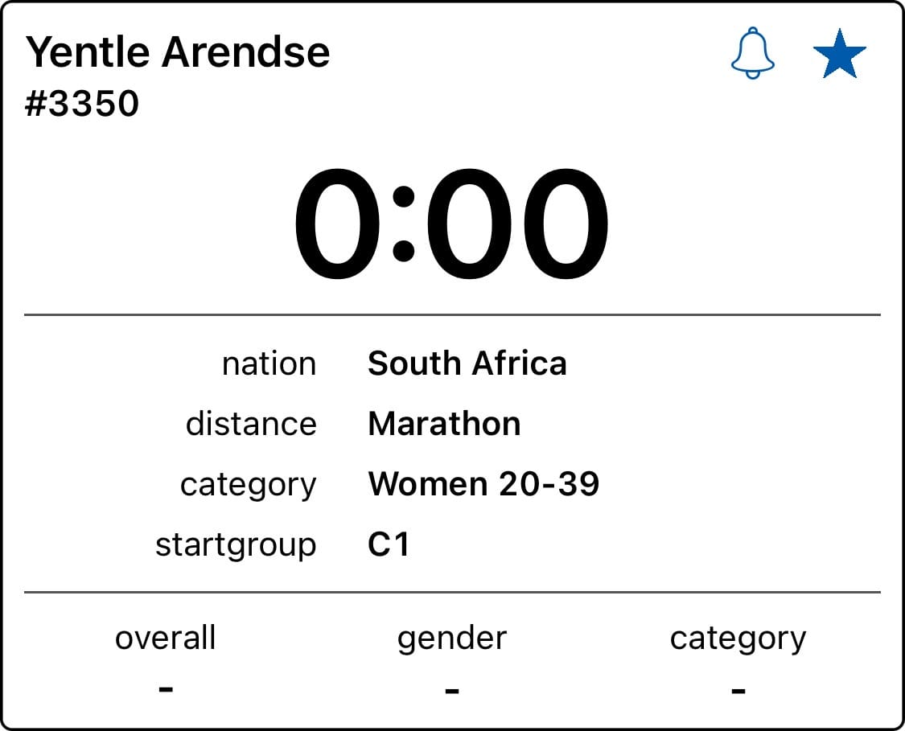Click the runner name Yentle Arendse
The image size is (905, 731).
[x=179, y=51]
